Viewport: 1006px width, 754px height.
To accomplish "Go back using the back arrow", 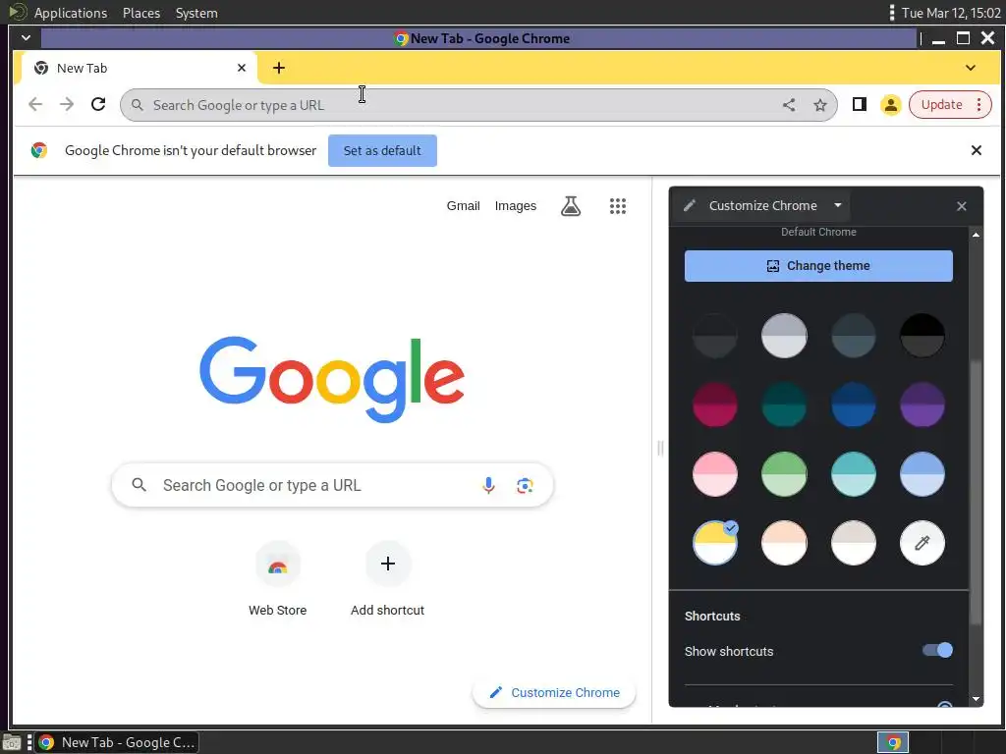I will tap(35, 104).
